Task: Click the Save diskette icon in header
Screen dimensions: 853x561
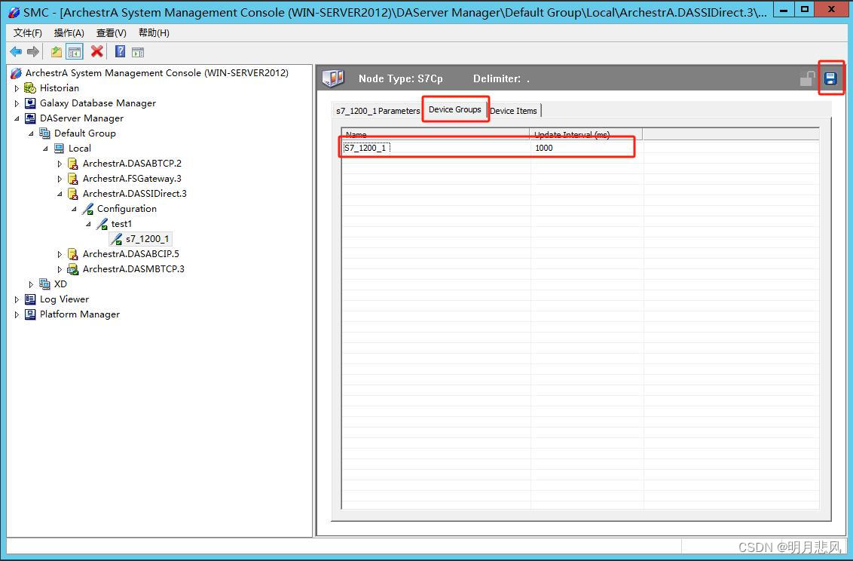Action: [x=830, y=79]
